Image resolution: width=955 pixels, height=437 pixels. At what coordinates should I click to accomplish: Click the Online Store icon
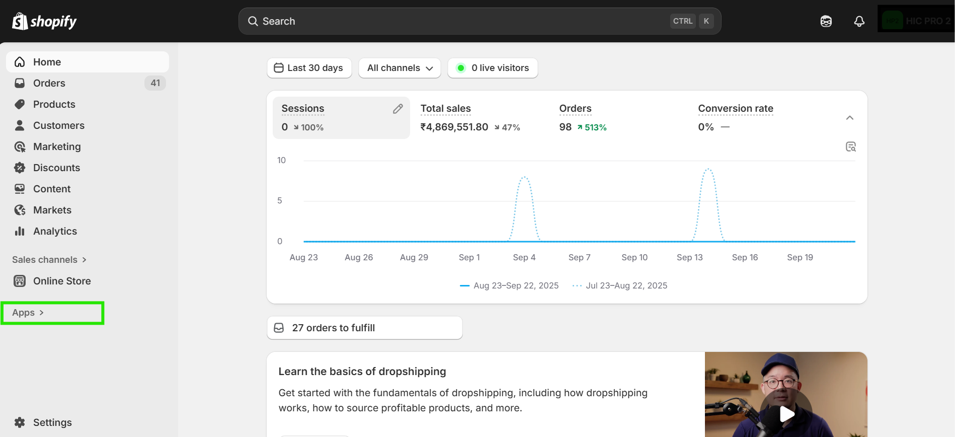tap(20, 281)
